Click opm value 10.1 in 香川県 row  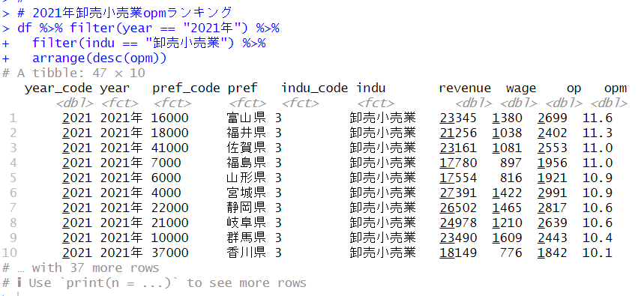pyautogui.click(x=598, y=253)
